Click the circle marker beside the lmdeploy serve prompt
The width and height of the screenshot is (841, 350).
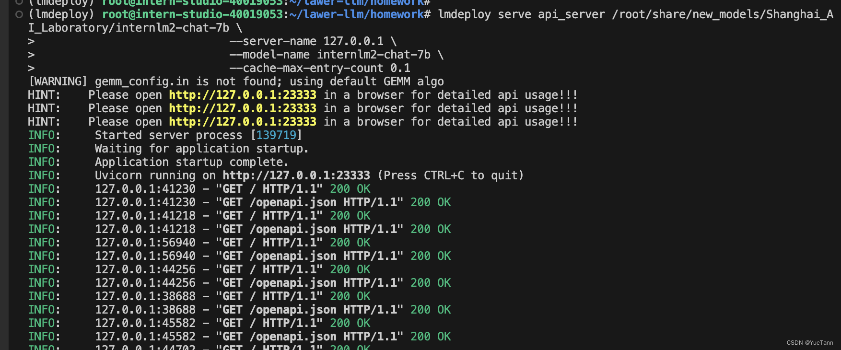tap(19, 14)
